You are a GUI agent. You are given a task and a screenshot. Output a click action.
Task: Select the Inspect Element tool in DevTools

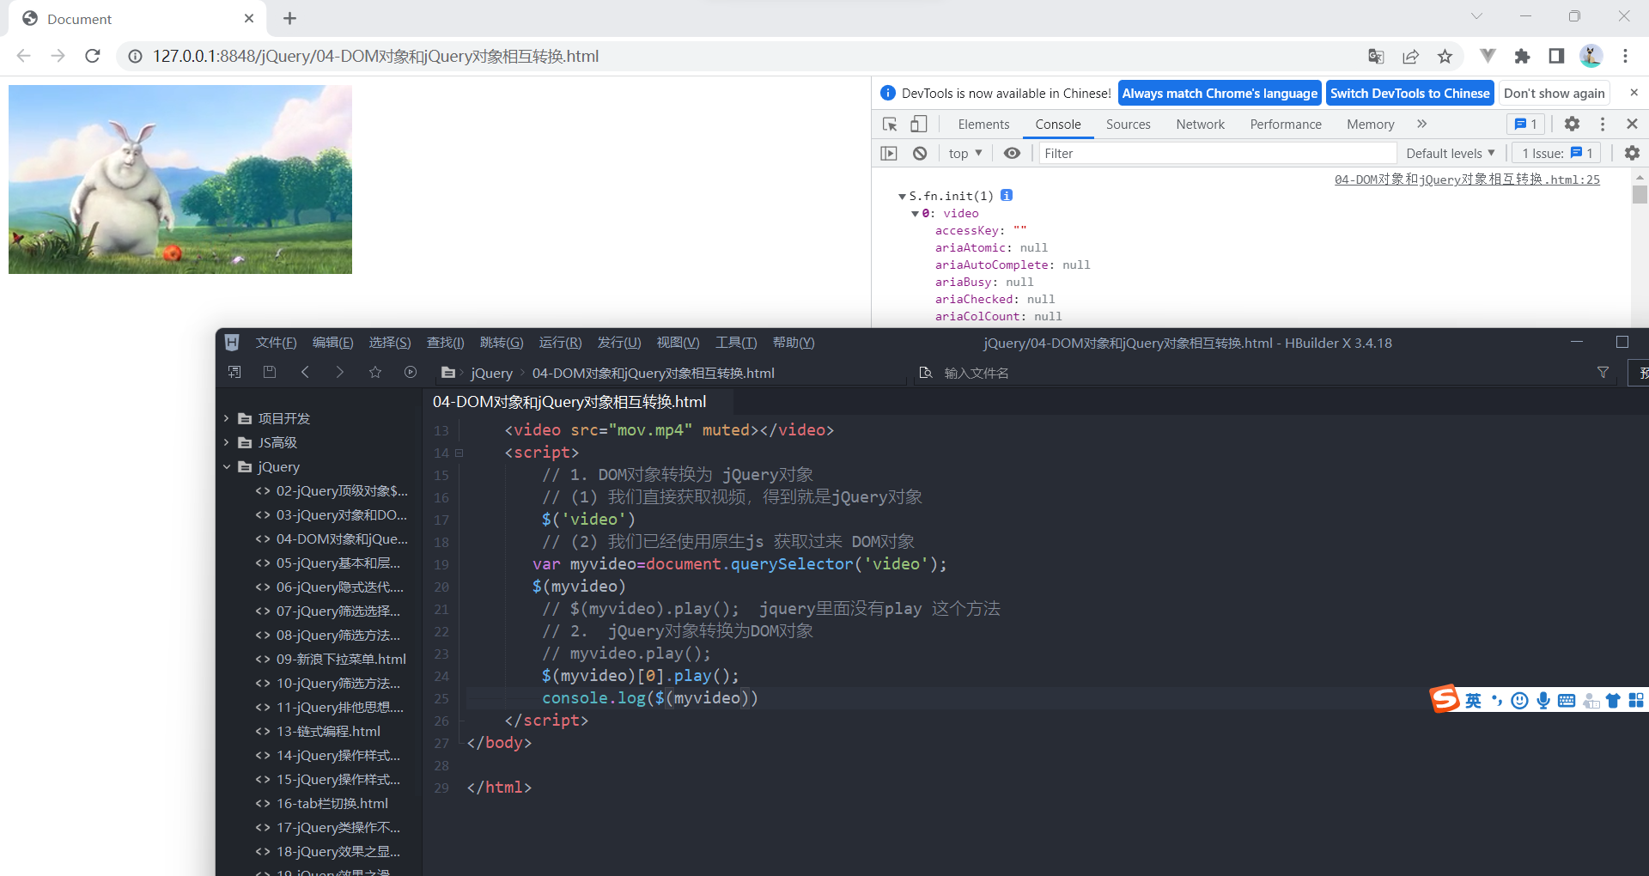[890, 124]
